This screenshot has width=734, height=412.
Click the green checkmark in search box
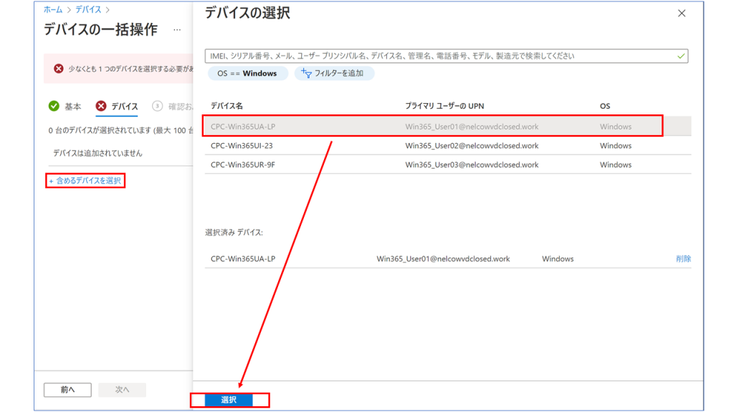[681, 56]
